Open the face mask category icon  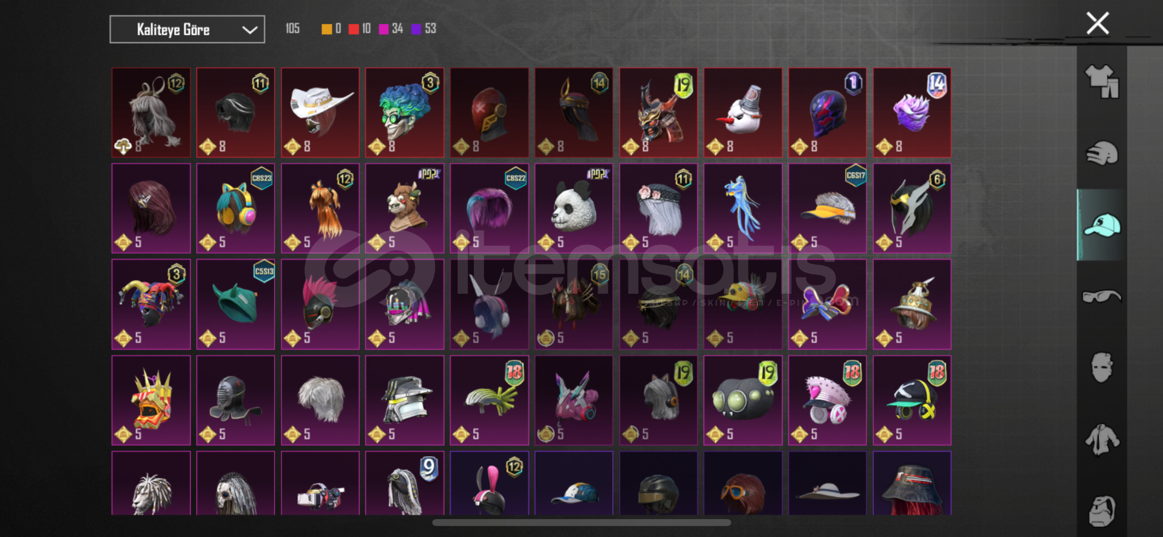point(1101,367)
